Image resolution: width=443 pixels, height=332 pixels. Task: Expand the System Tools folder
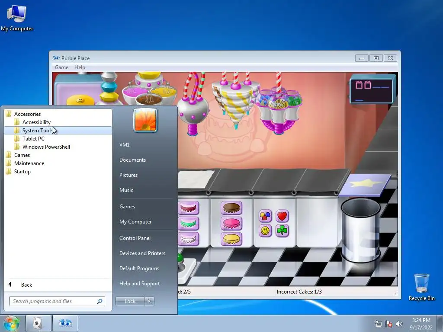click(58, 131)
